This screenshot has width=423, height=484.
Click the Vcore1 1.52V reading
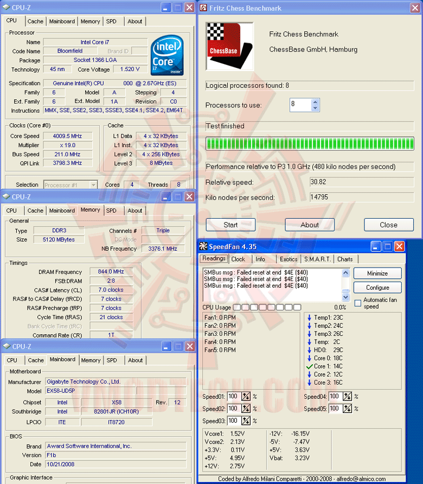[225, 434]
